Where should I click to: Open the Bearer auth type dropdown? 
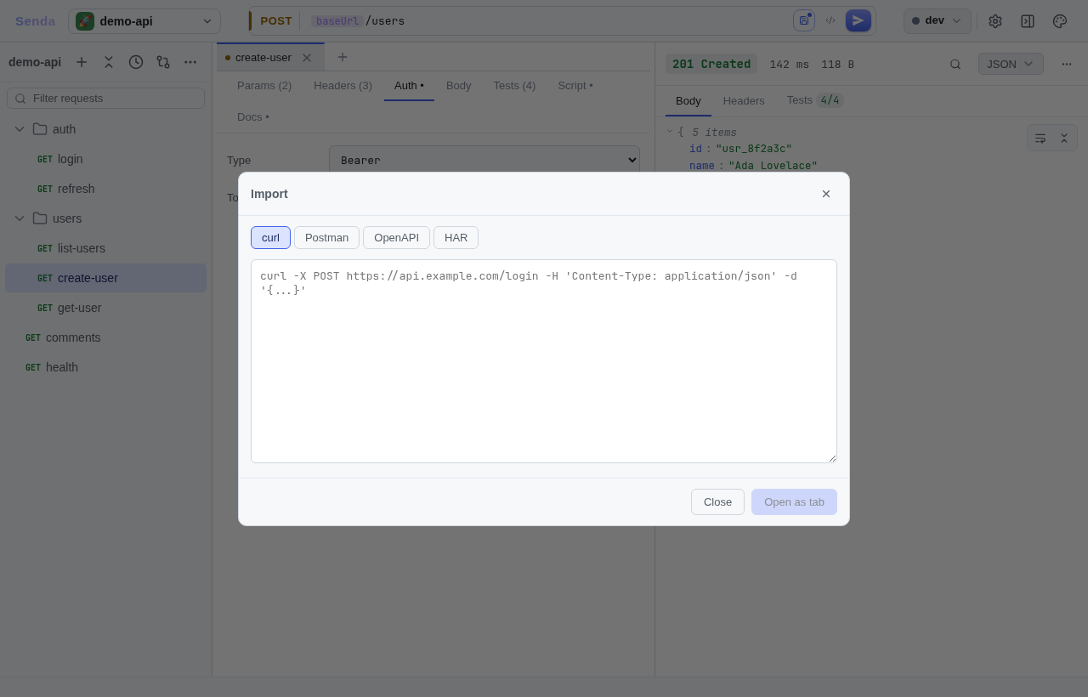484,160
